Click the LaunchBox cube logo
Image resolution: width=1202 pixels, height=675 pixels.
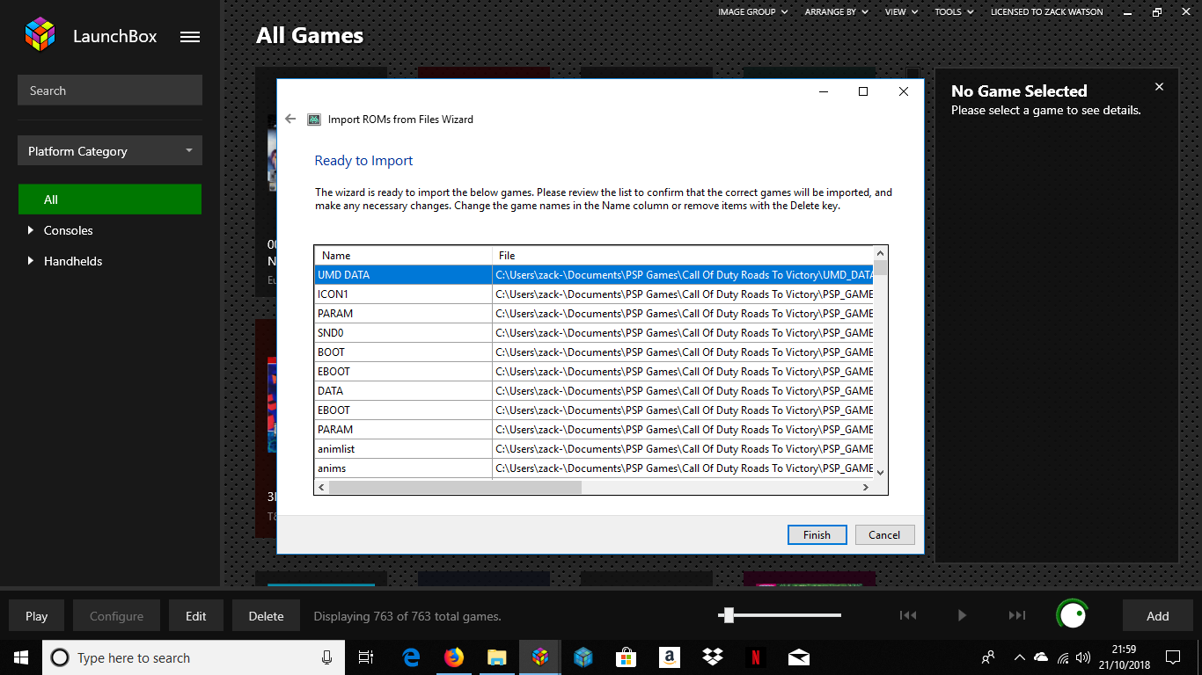(x=40, y=35)
